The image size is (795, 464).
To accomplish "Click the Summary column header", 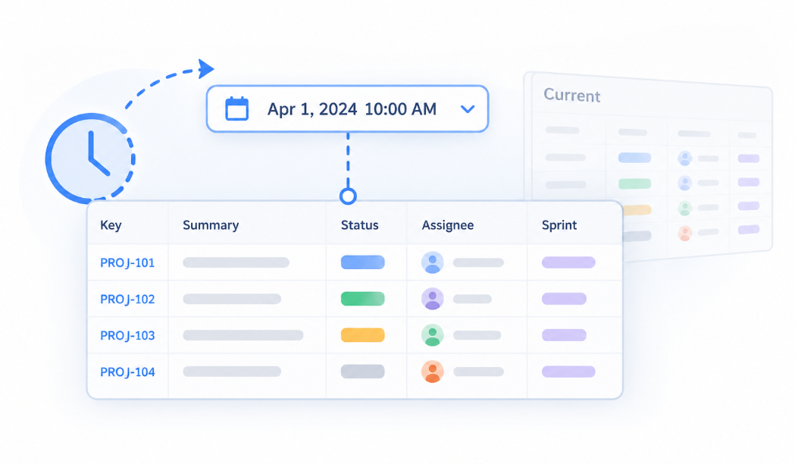I will point(211,225).
